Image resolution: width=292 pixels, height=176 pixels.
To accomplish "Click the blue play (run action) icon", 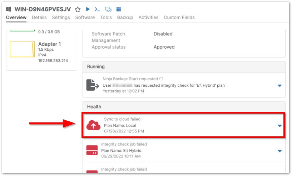I will (88, 9).
